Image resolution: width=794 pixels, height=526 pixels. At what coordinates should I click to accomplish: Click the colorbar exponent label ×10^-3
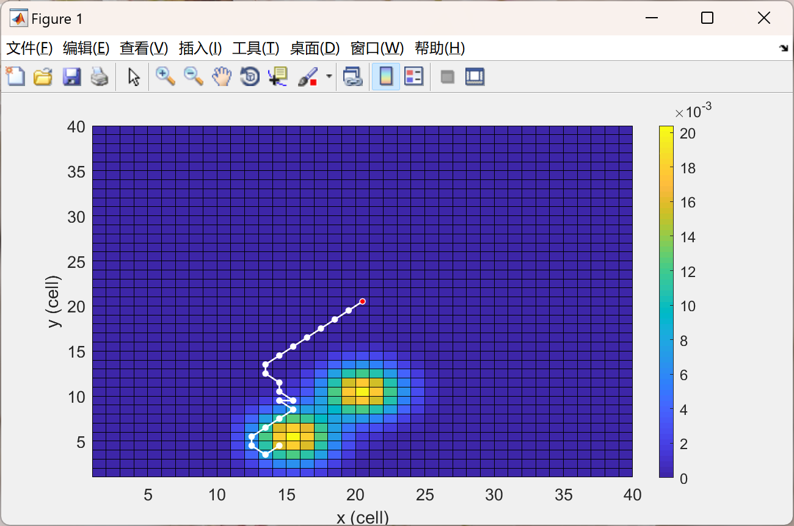click(693, 111)
